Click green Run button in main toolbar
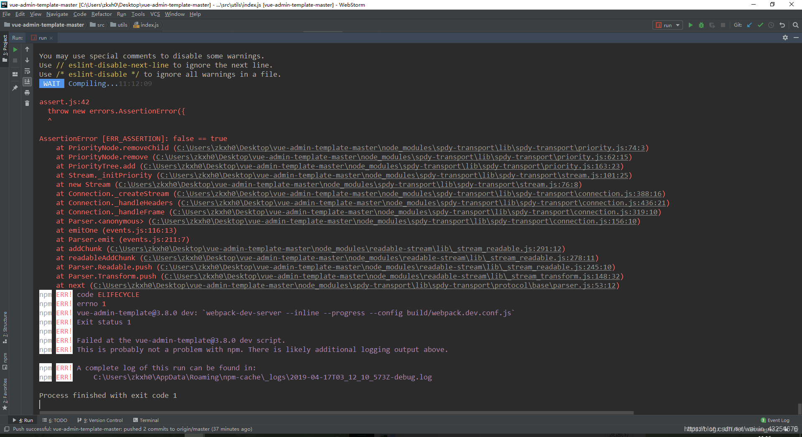The width and height of the screenshot is (802, 437). pyautogui.click(x=690, y=25)
